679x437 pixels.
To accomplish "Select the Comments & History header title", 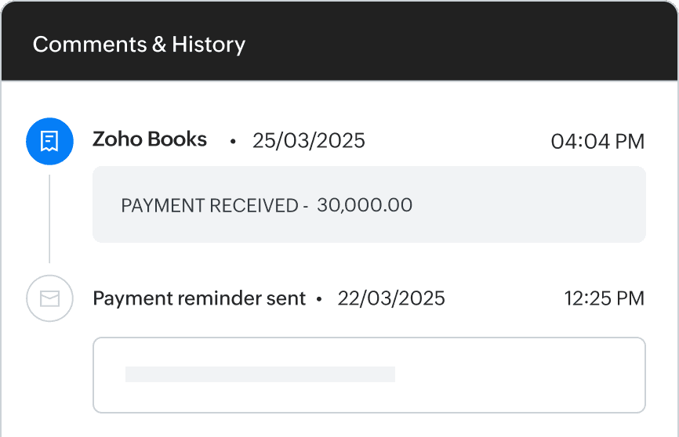I will click(139, 44).
